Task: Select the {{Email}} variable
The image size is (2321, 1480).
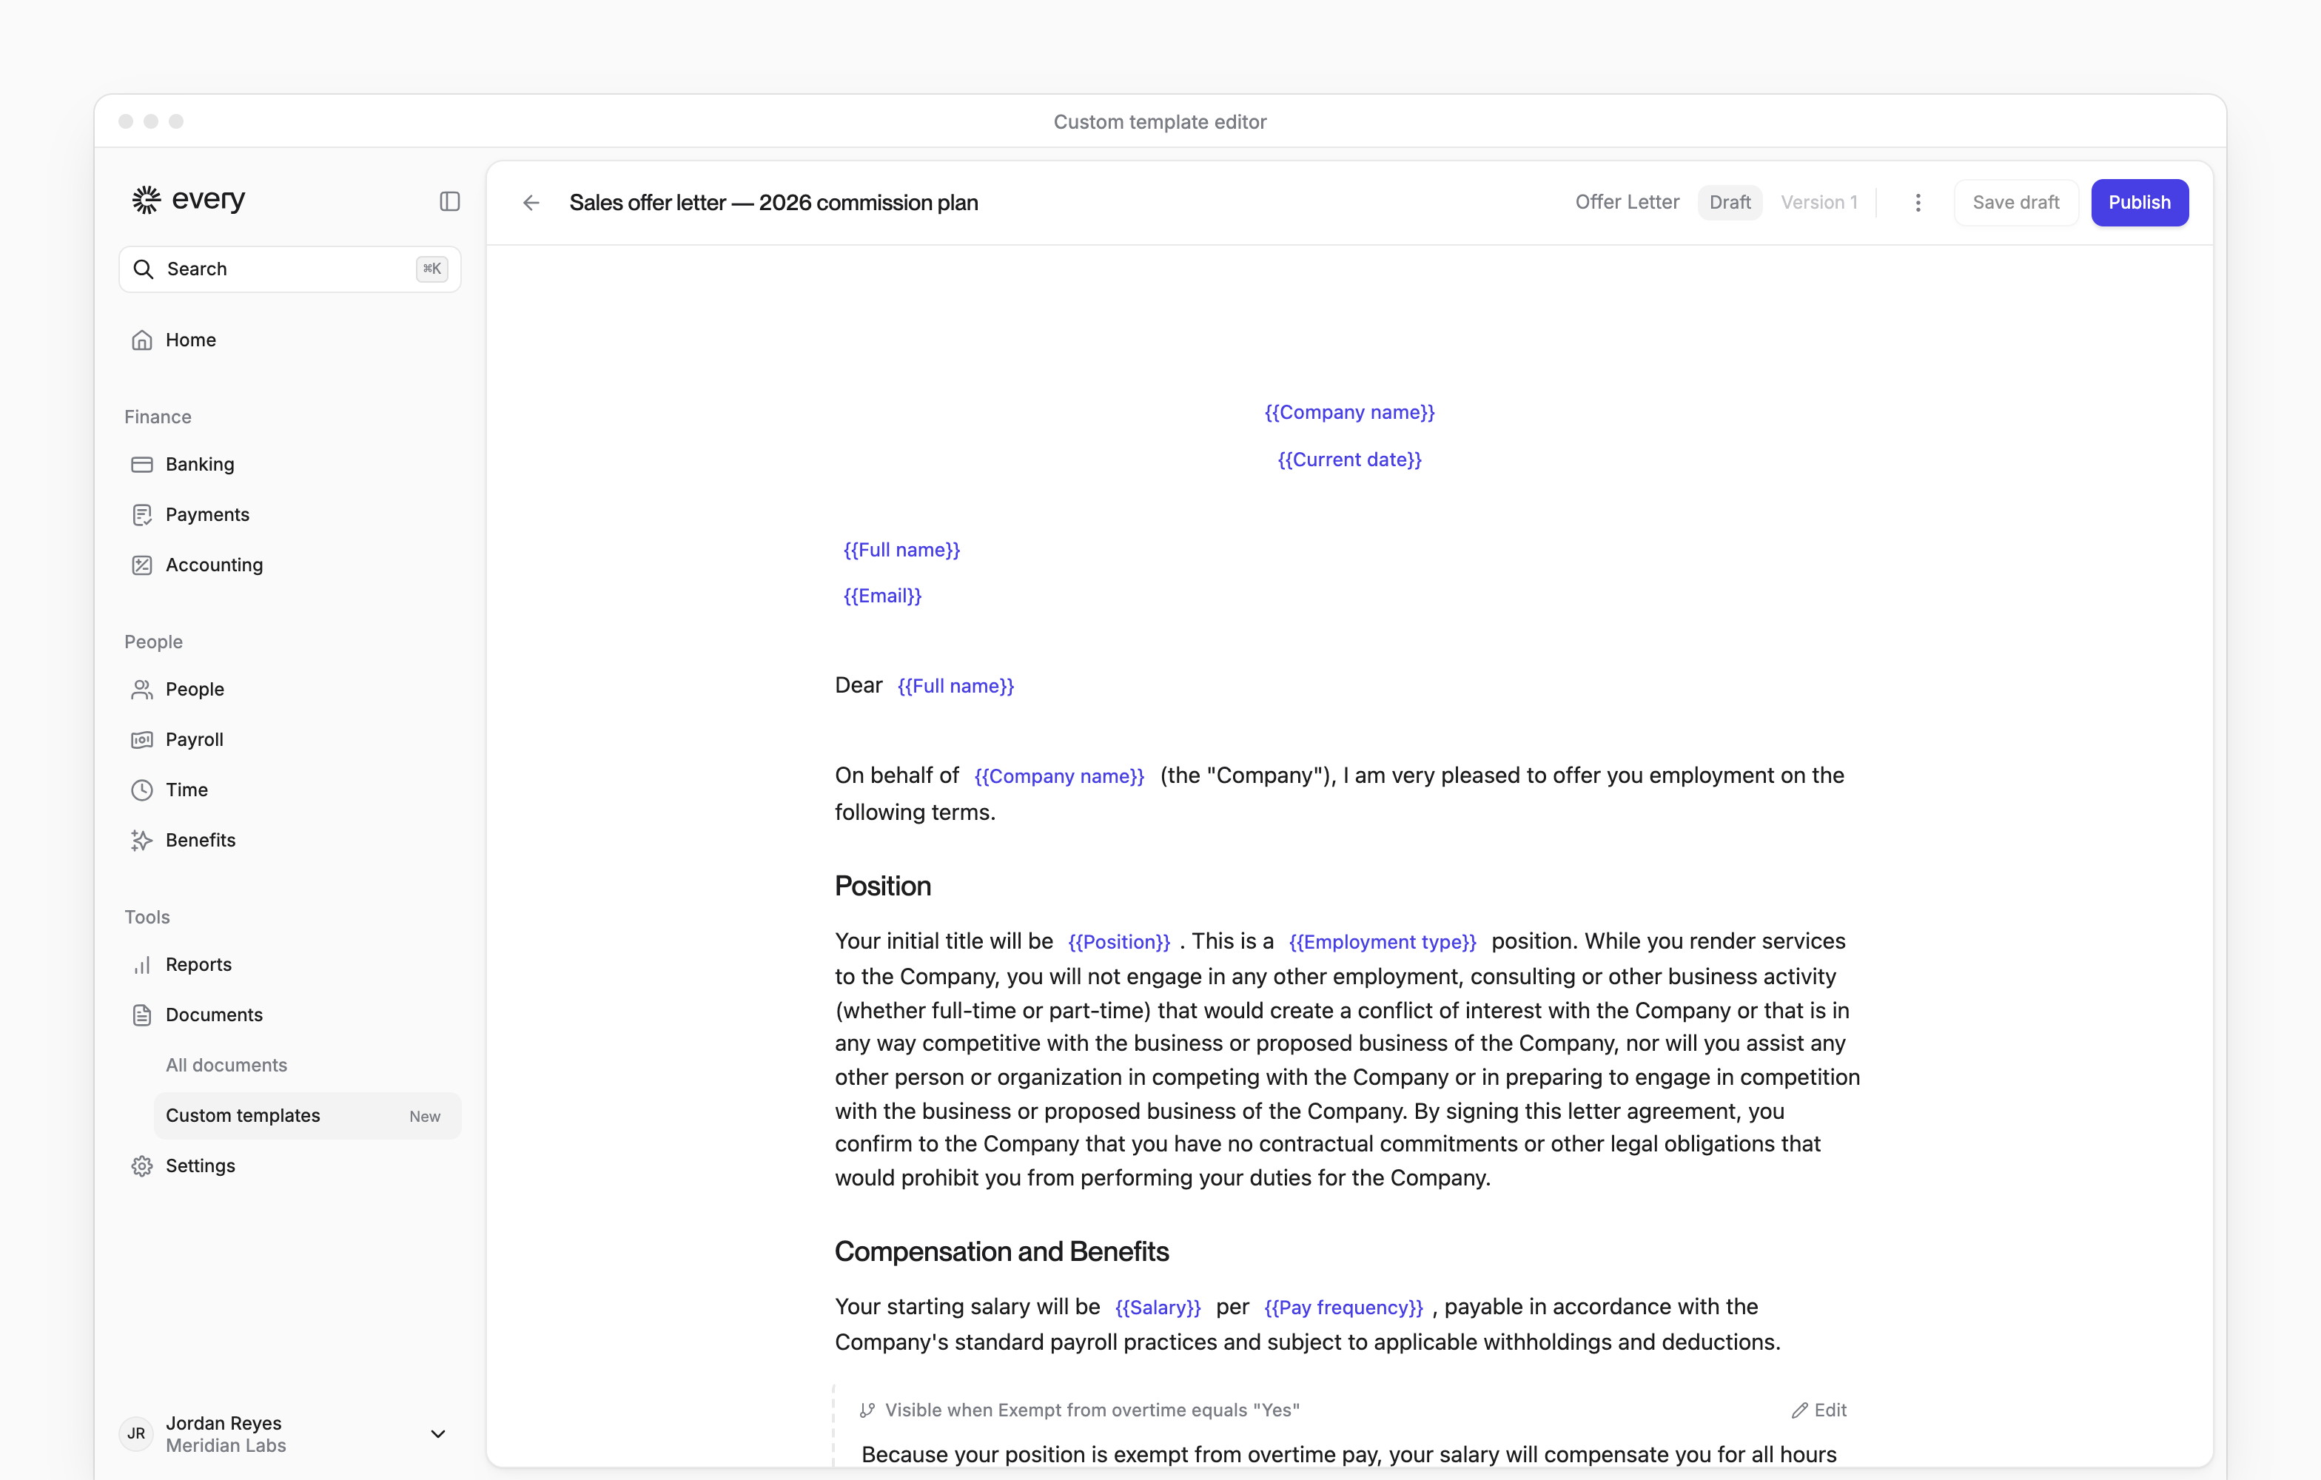Action: (882, 596)
